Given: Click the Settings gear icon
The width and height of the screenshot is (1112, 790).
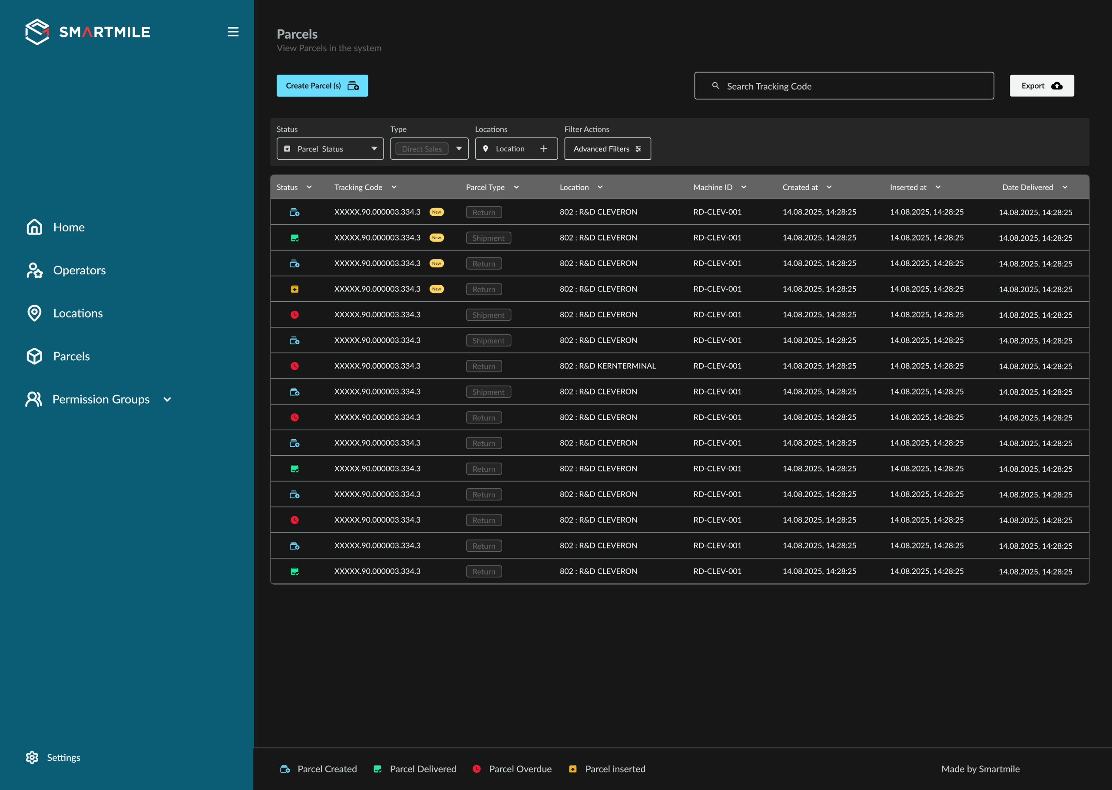Looking at the screenshot, I should click(x=32, y=757).
